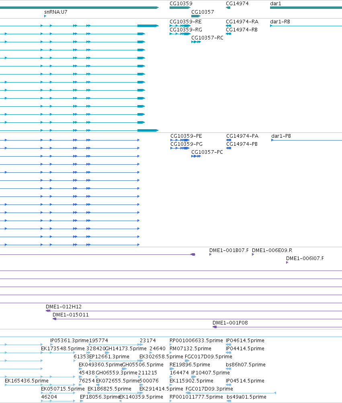Click the DME1-001P08 clone label
The width and height of the screenshot is (342, 403).
[x=230, y=323]
